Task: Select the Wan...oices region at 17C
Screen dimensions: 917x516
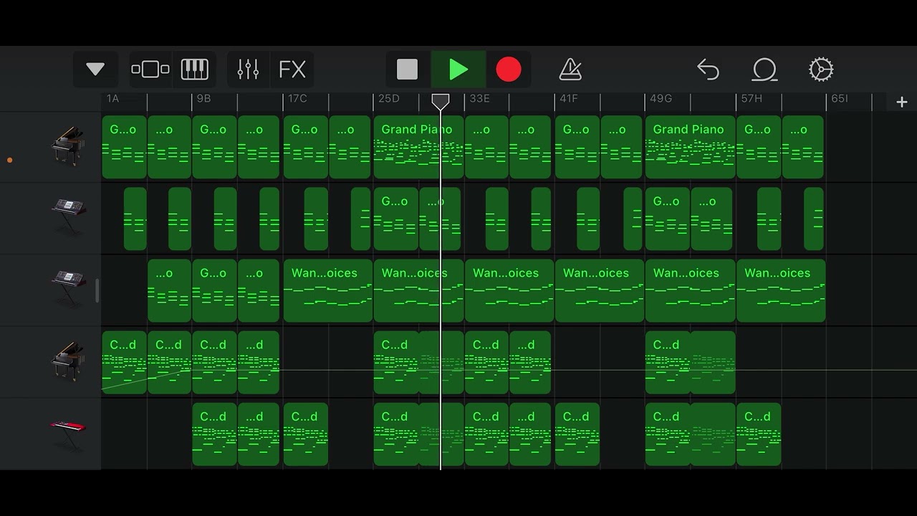Action: 328,290
